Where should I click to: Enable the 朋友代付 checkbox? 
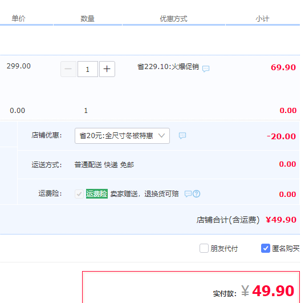coord(204,248)
